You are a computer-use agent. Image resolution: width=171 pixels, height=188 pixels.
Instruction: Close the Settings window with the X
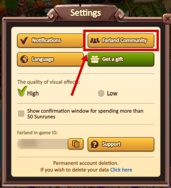tap(167, 19)
